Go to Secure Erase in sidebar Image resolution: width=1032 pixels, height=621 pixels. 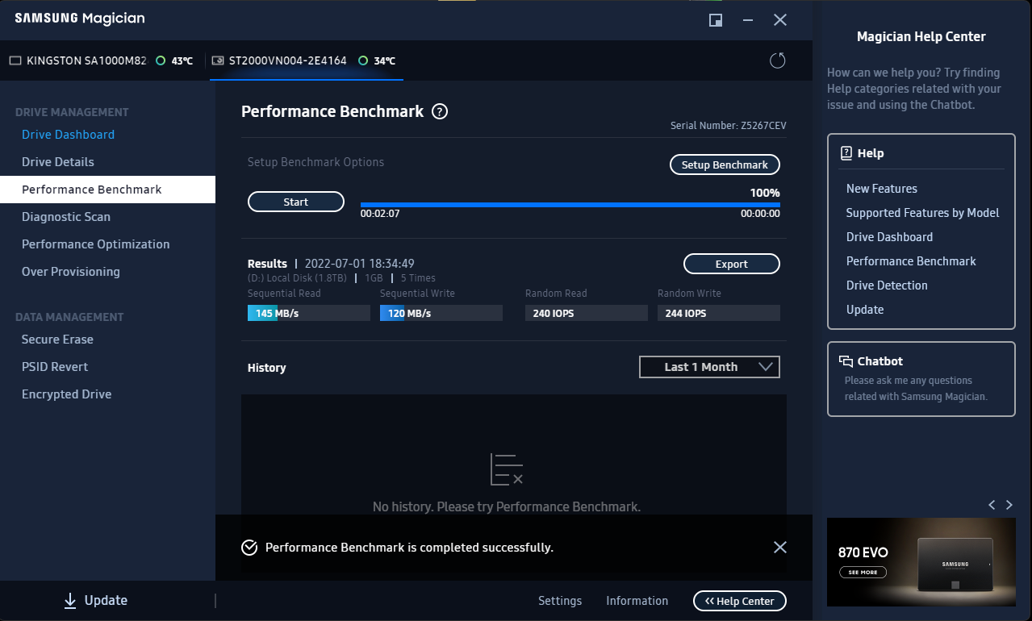[57, 340]
